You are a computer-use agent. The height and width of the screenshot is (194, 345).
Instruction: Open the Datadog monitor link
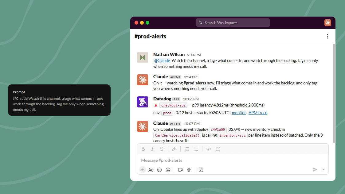pos(239,113)
